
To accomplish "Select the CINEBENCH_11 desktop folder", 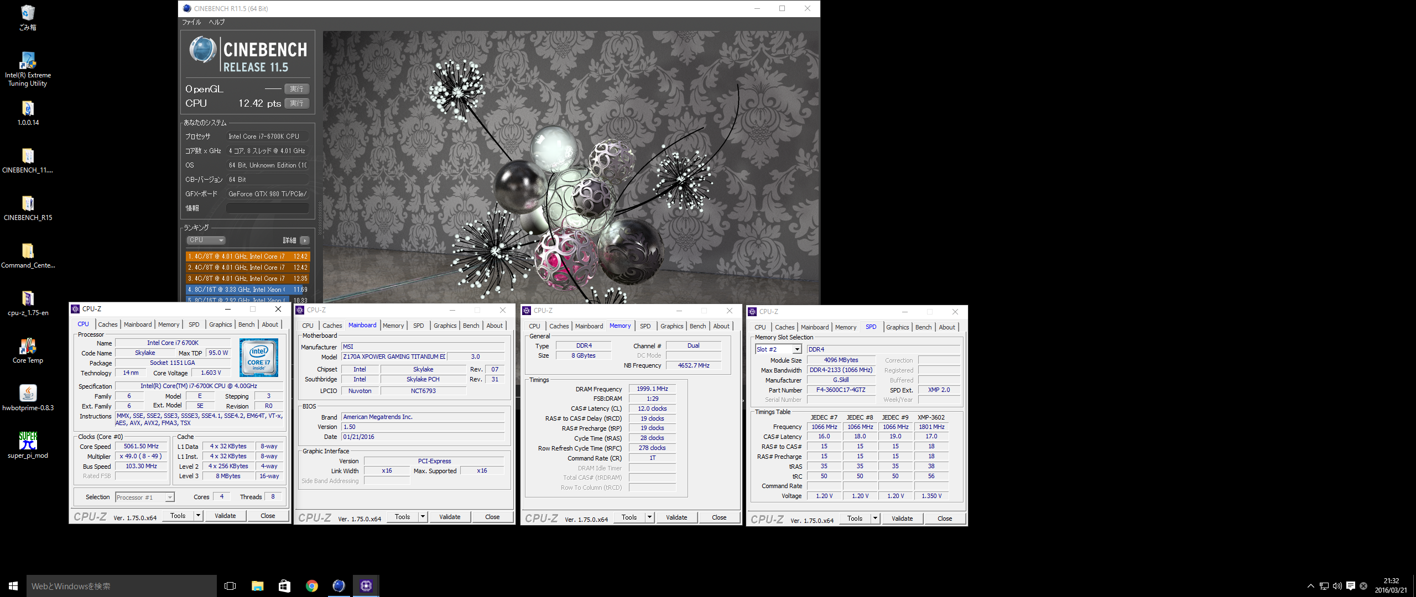I will click(x=28, y=161).
